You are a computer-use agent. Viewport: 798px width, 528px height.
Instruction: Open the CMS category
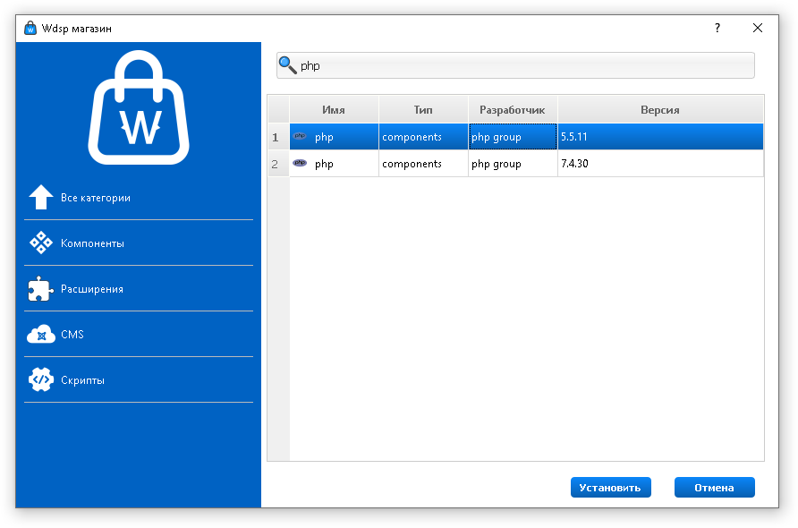(x=139, y=335)
